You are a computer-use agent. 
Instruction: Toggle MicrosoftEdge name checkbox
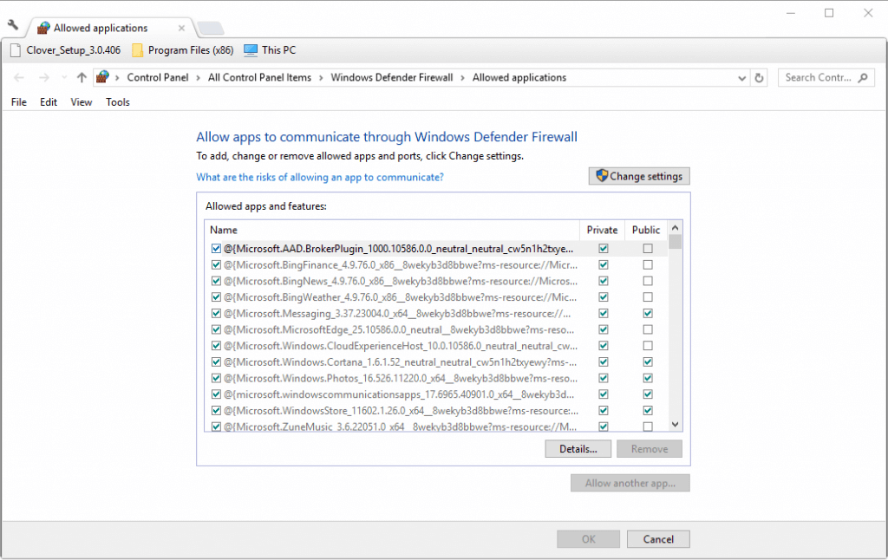[x=216, y=329]
